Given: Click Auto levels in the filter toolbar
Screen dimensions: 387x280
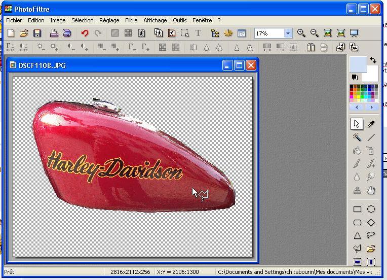Looking at the screenshot, I should tap(10, 47).
